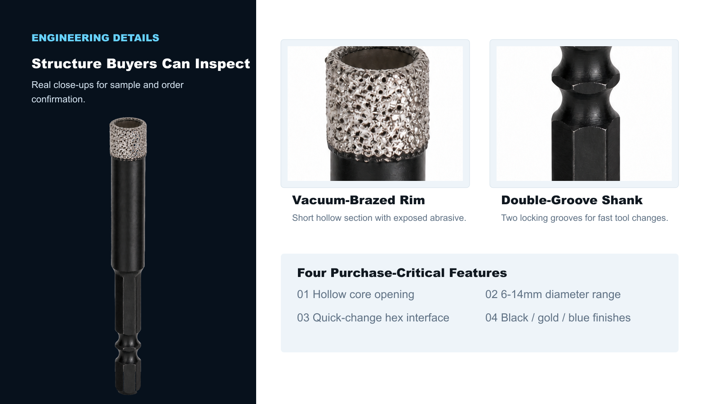Click the Four Purchase-Critical Features heading
Viewport: 719px width, 404px height.
(402, 273)
